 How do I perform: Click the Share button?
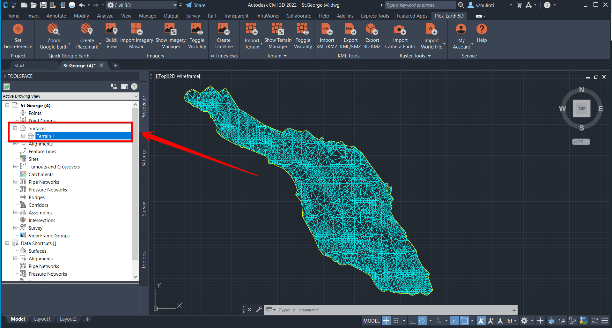tap(195, 5)
